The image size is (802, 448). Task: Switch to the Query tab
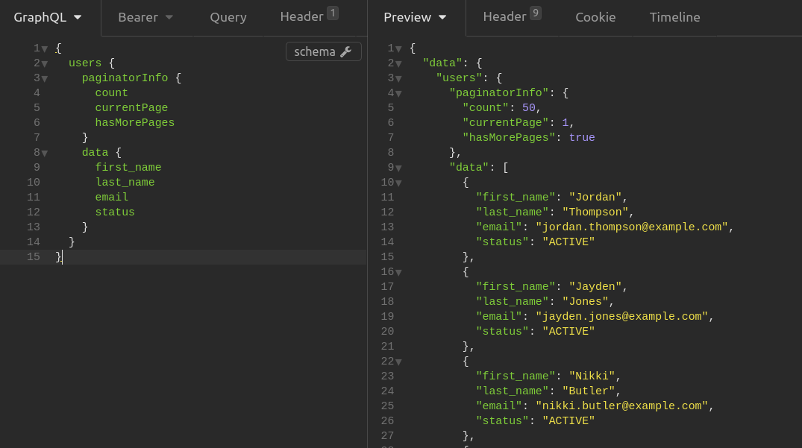tap(228, 17)
